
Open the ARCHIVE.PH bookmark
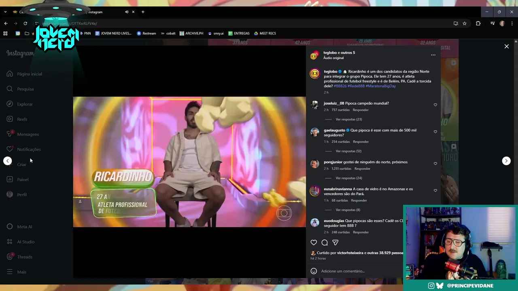point(191,33)
